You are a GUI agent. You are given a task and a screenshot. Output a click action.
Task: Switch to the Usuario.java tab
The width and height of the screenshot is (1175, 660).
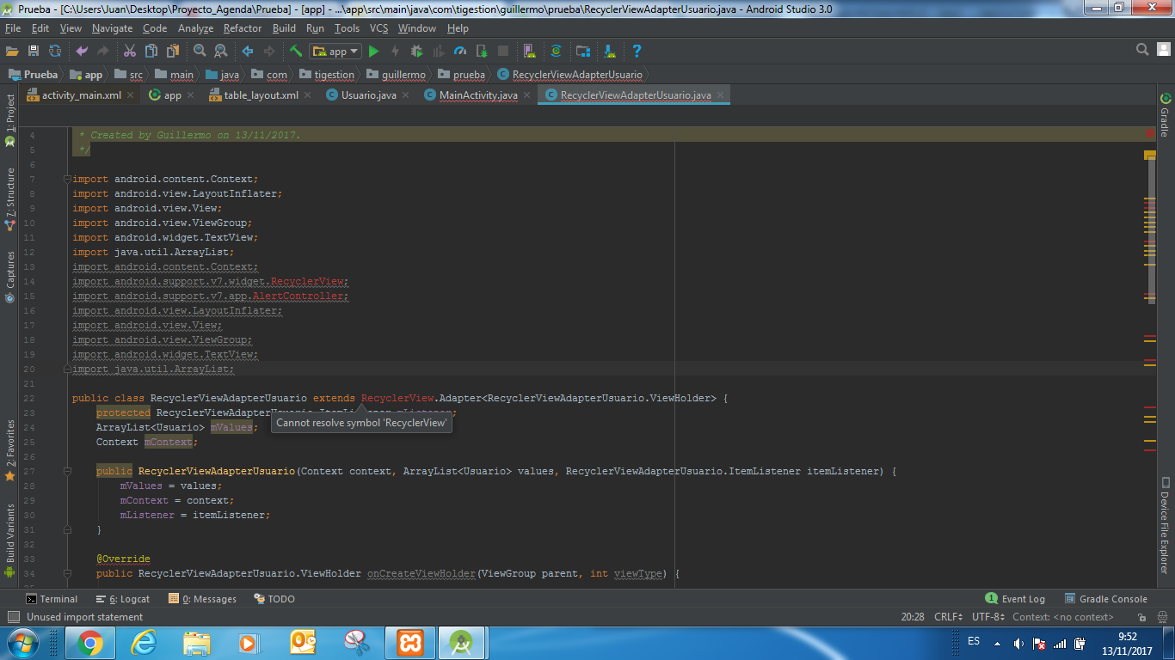point(369,95)
